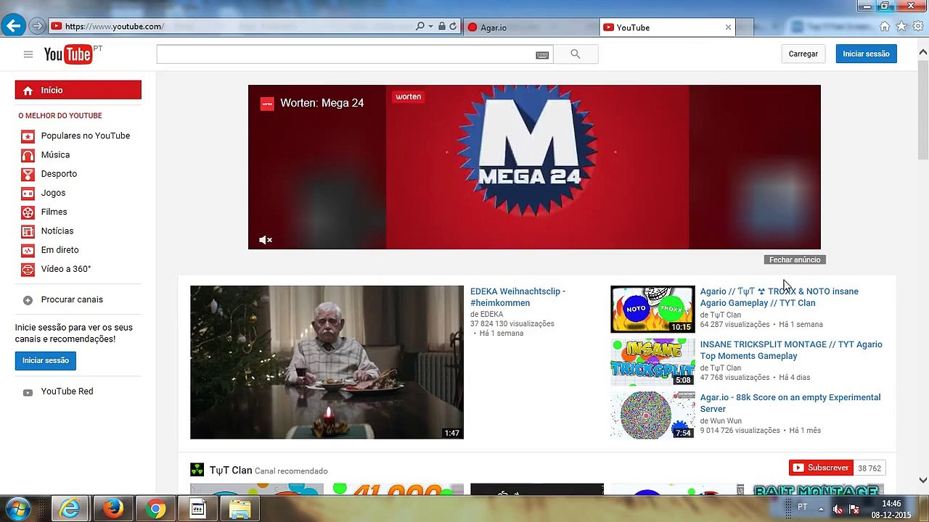Click the YouTube search input field

[345, 54]
